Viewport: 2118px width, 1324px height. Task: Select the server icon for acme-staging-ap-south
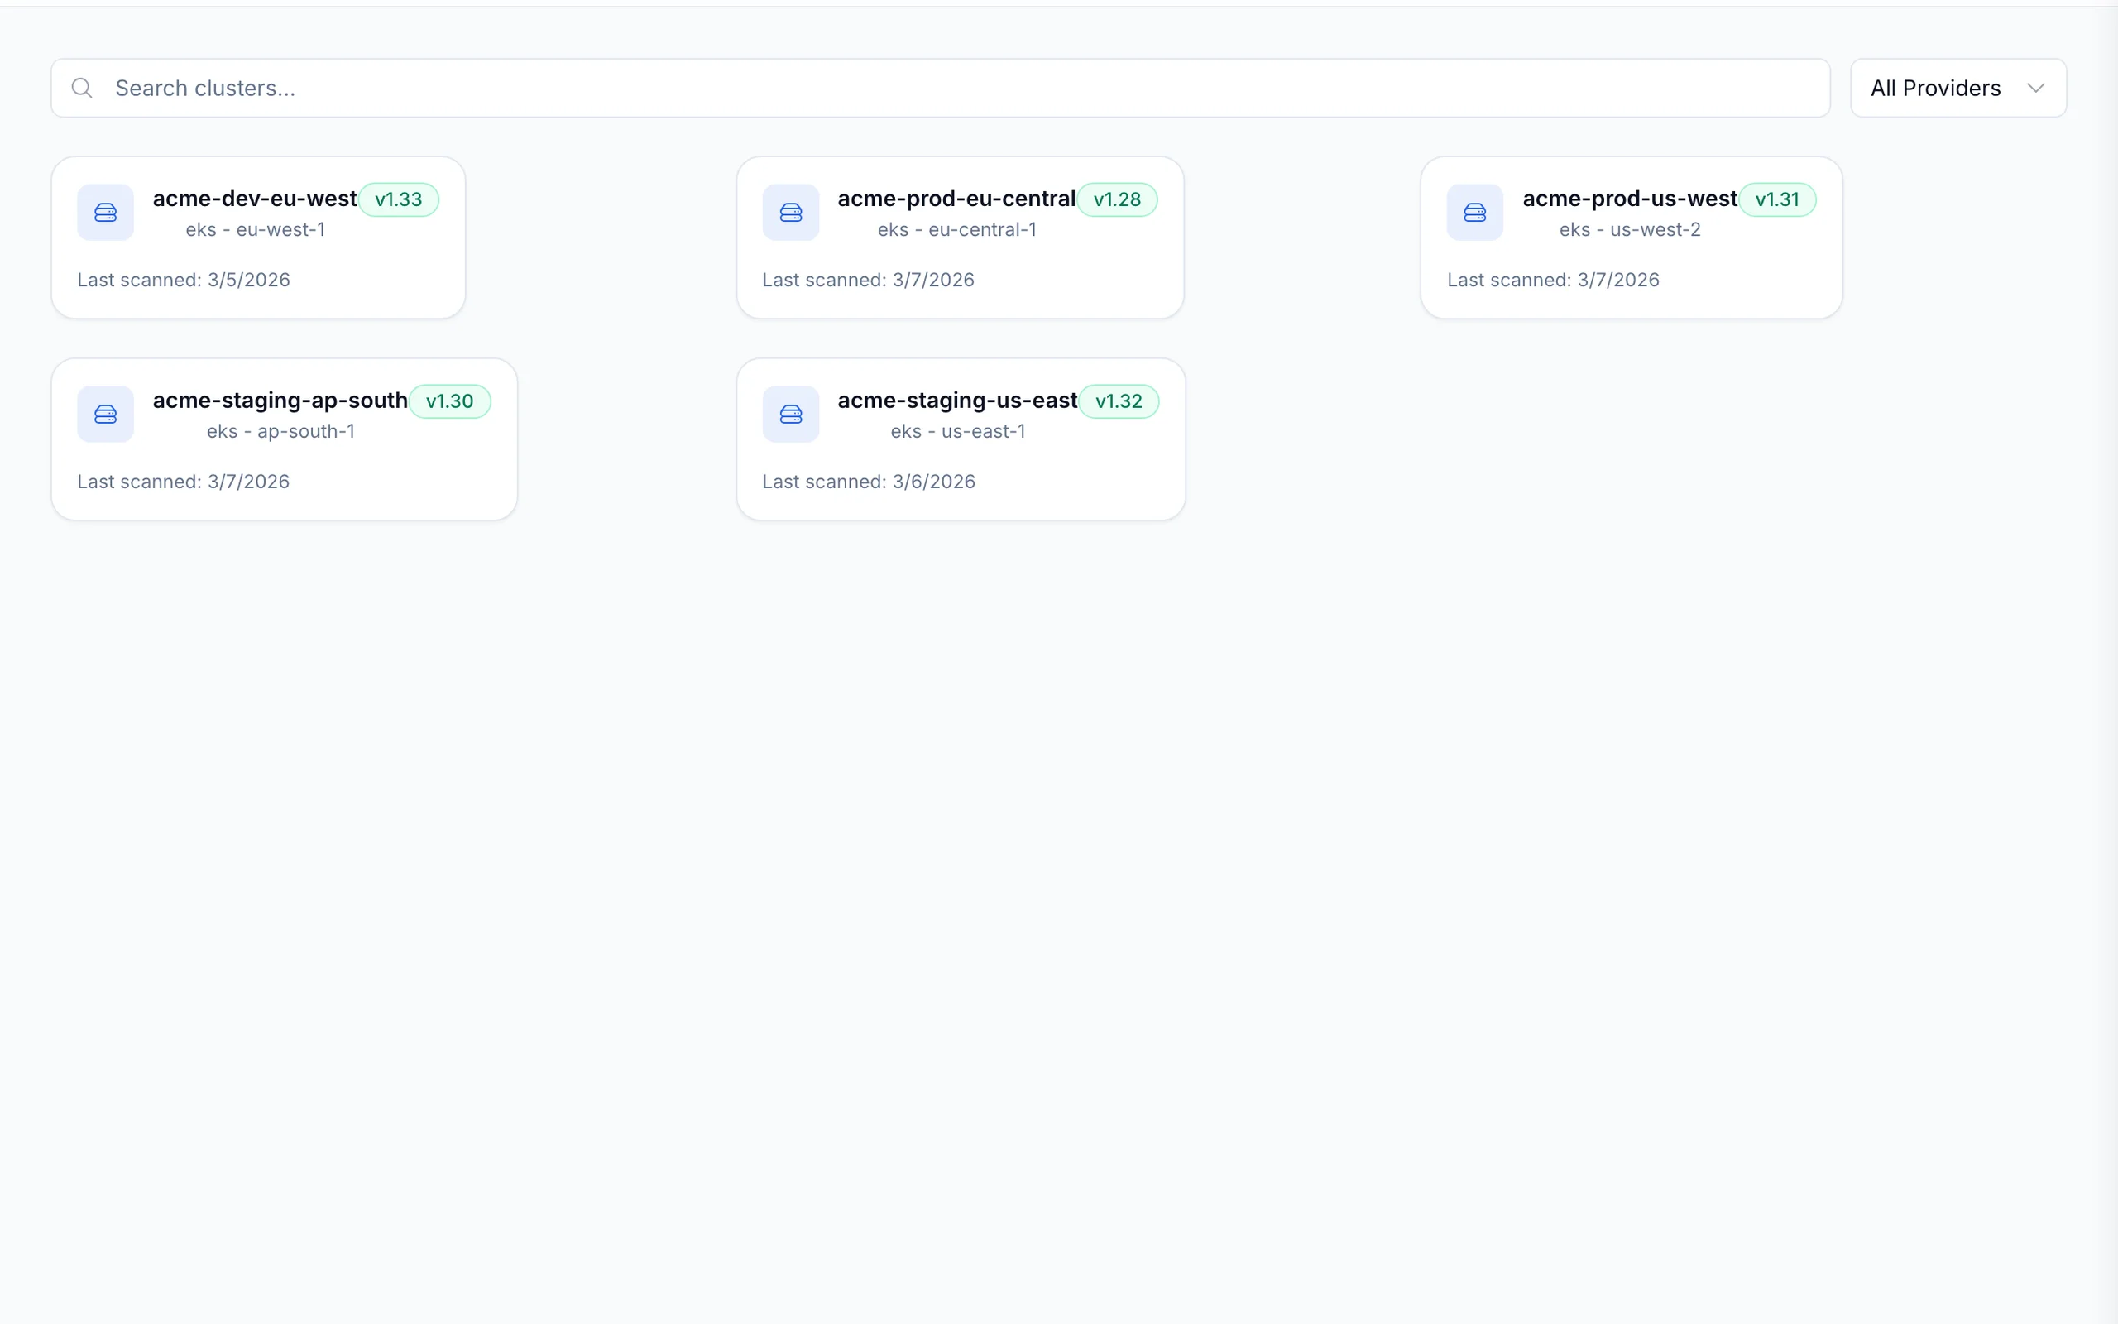coord(105,413)
